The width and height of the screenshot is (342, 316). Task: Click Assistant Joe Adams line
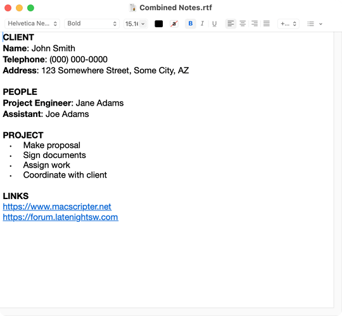(x=46, y=114)
